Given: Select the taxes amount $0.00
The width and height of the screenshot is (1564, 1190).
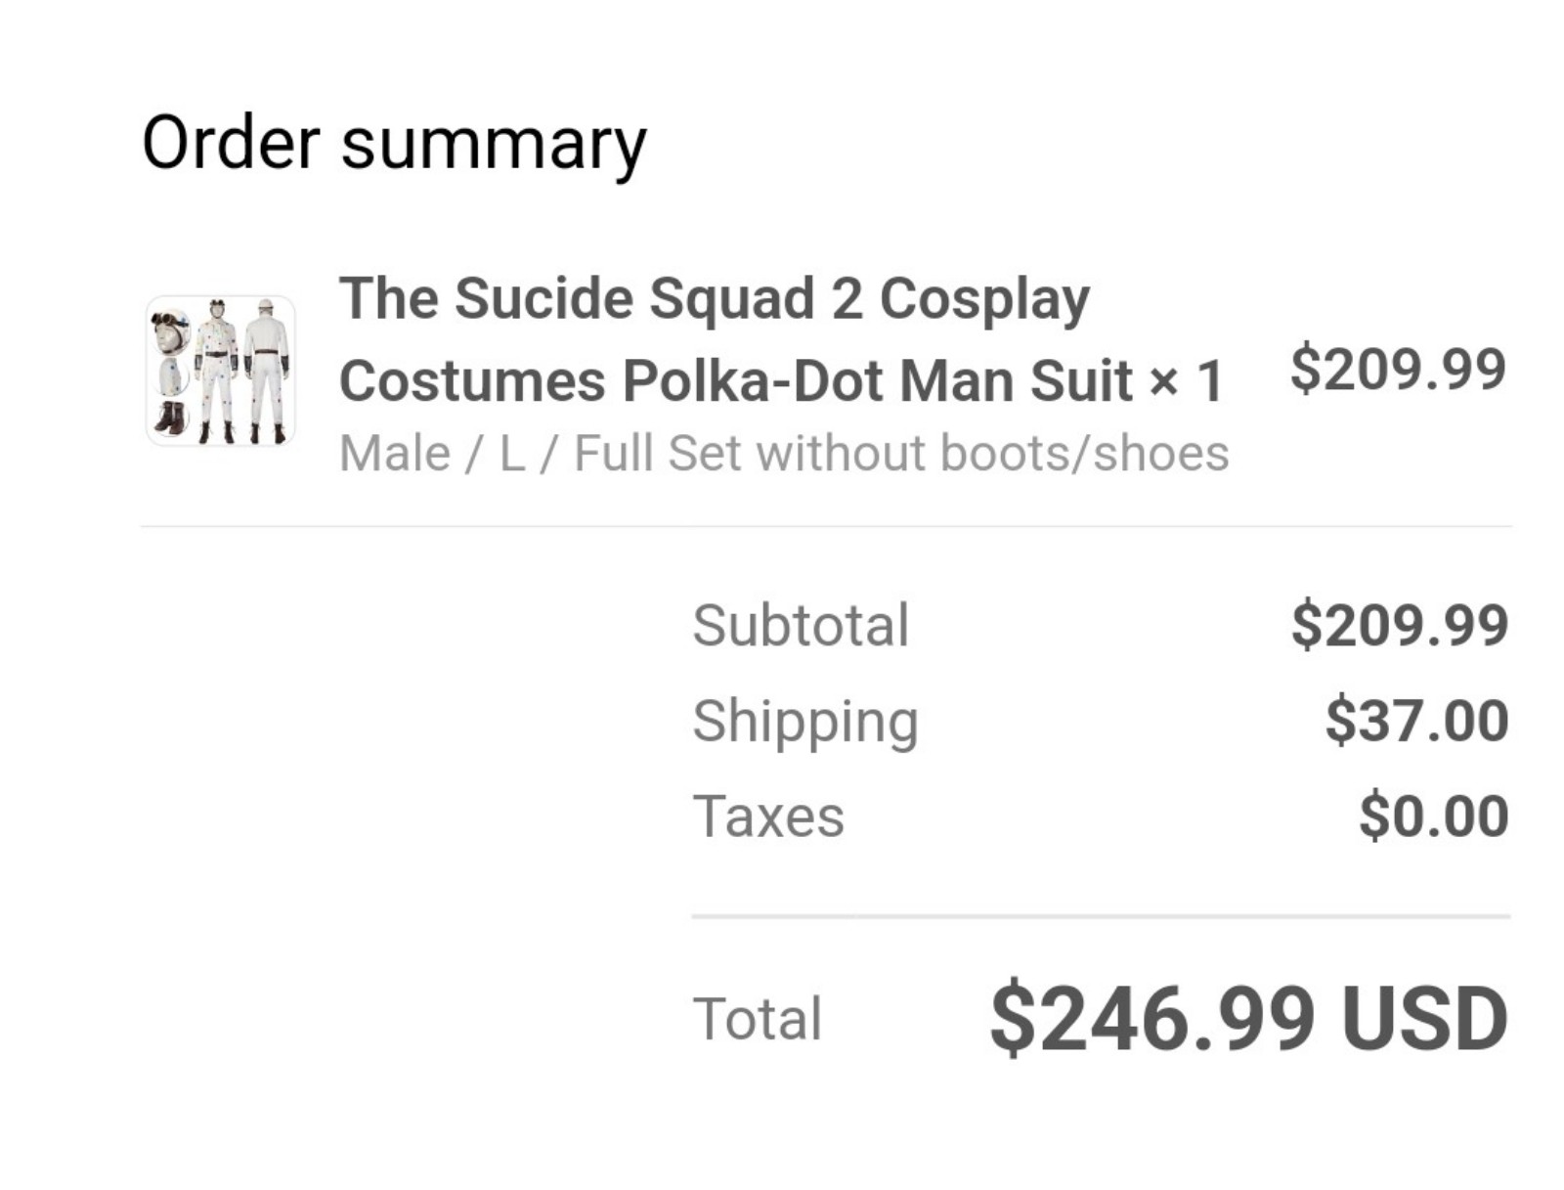Looking at the screenshot, I should [x=1433, y=816].
